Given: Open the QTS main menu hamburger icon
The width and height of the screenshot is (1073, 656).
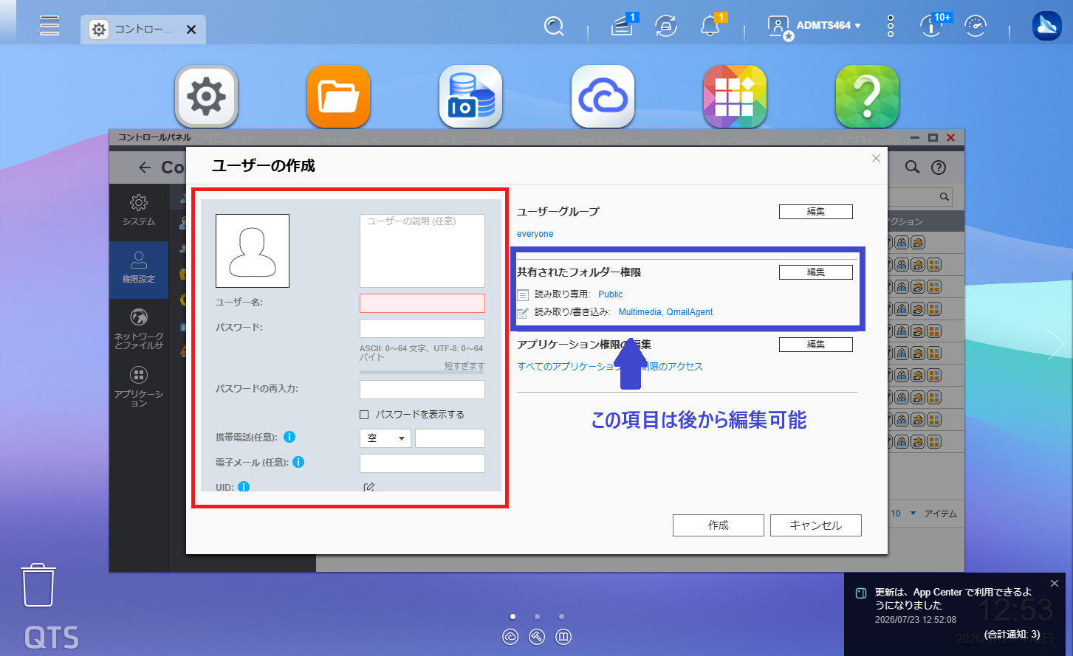Looking at the screenshot, I should 49,25.
